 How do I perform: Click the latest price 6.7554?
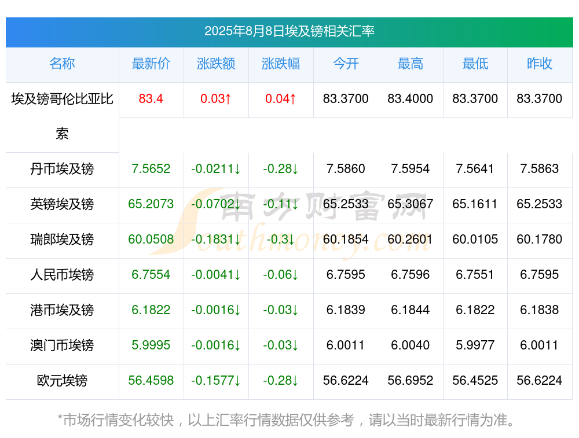pyautogui.click(x=151, y=274)
